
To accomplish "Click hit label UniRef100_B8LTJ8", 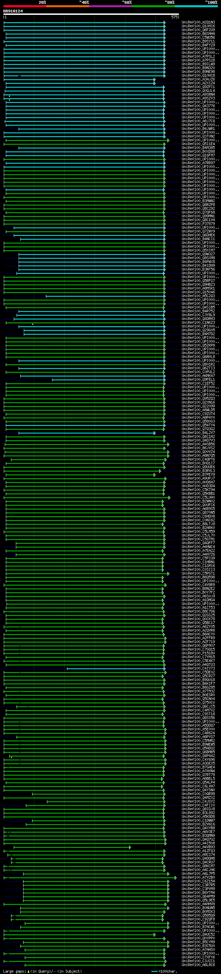I will (198, 524).
